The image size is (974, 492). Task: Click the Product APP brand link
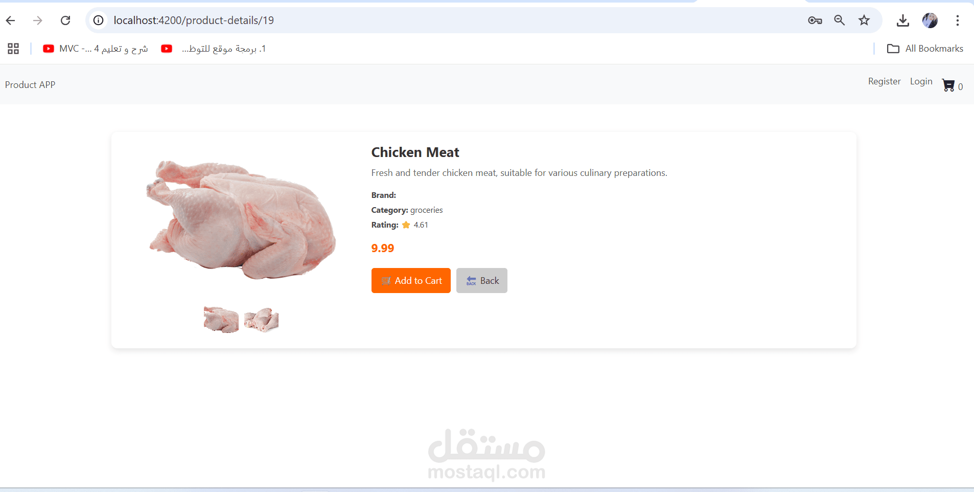pyautogui.click(x=30, y=85)
